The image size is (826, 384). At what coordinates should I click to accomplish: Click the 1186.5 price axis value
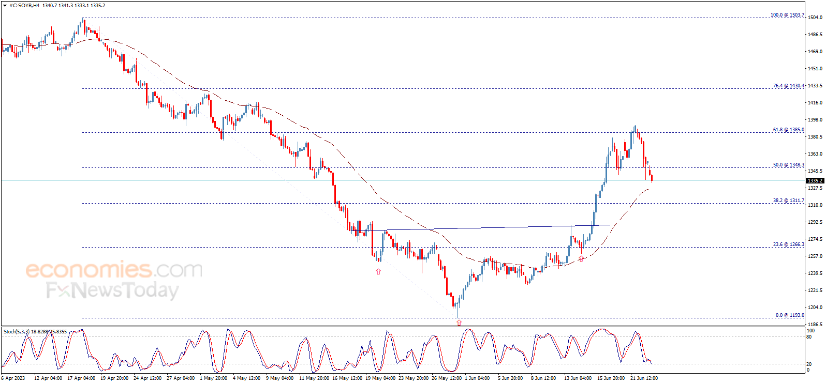click(x=815, y=325)
